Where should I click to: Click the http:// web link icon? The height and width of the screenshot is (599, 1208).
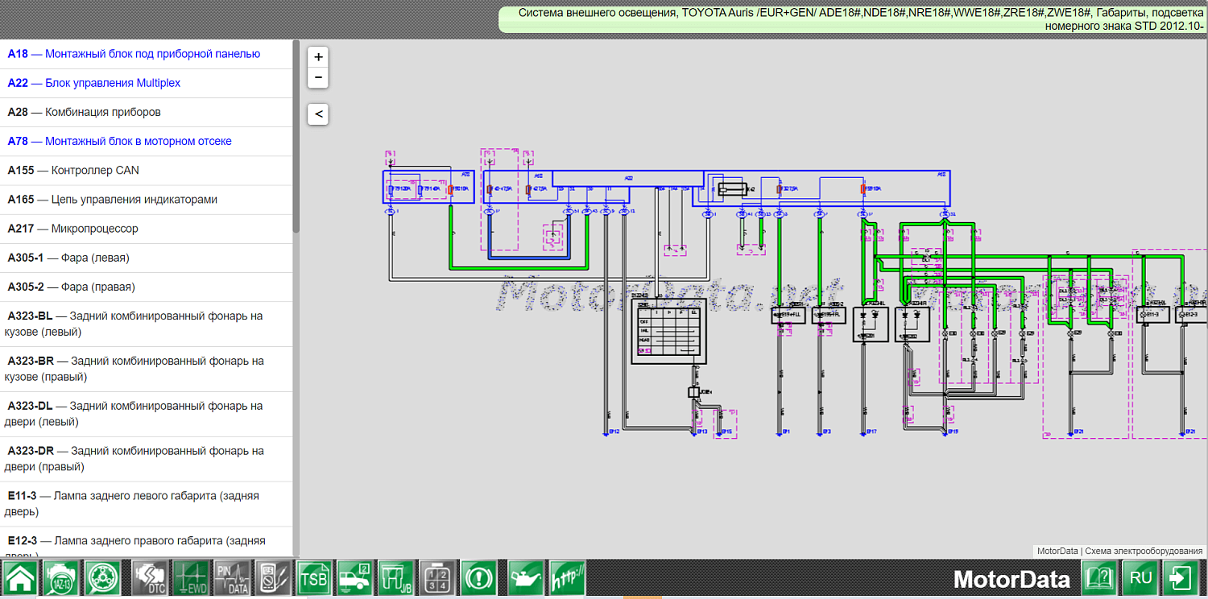point(567,579)
